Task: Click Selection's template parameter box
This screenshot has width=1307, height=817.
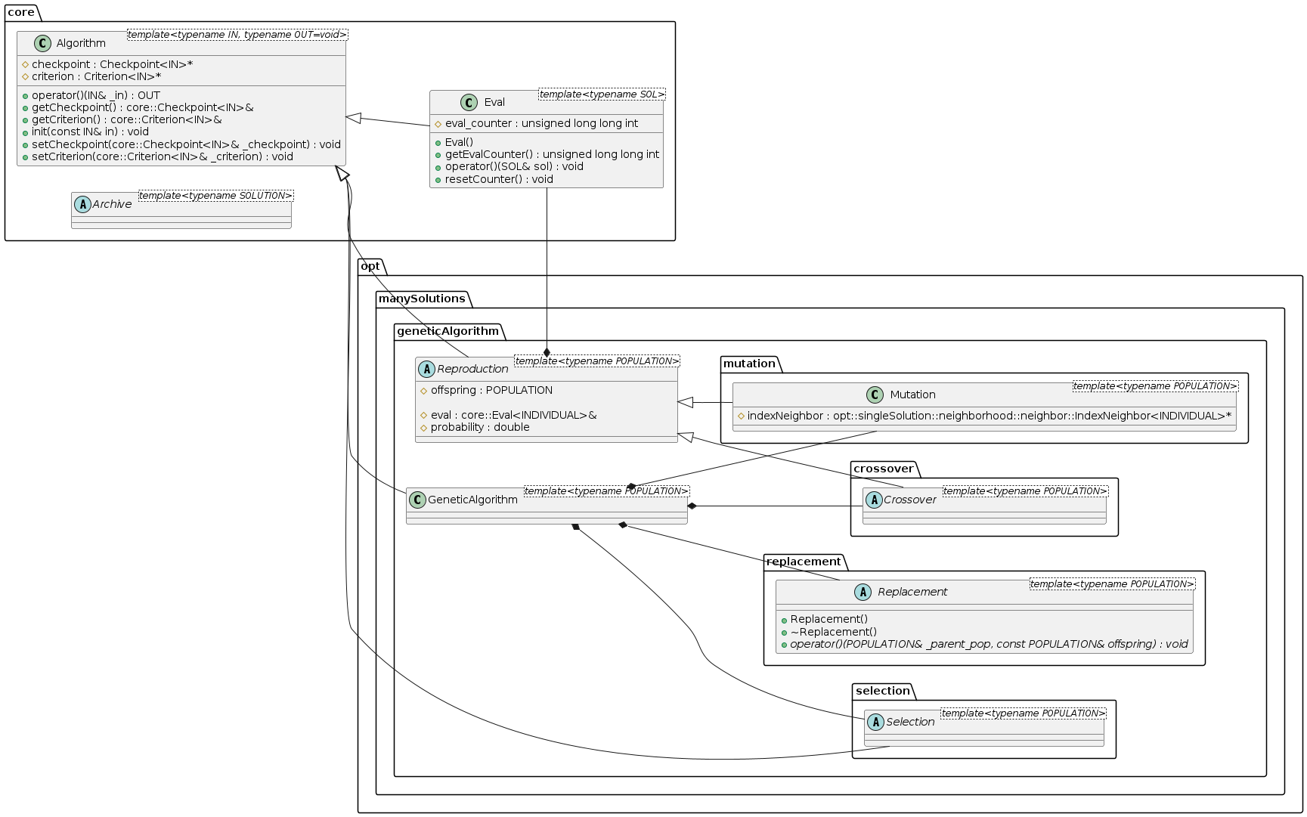Action: [x=1024, y=713]
